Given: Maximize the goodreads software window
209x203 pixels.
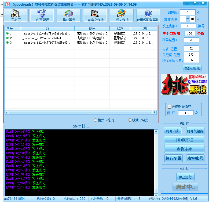Looking at the screenshot, I should (x=195, y=3).
